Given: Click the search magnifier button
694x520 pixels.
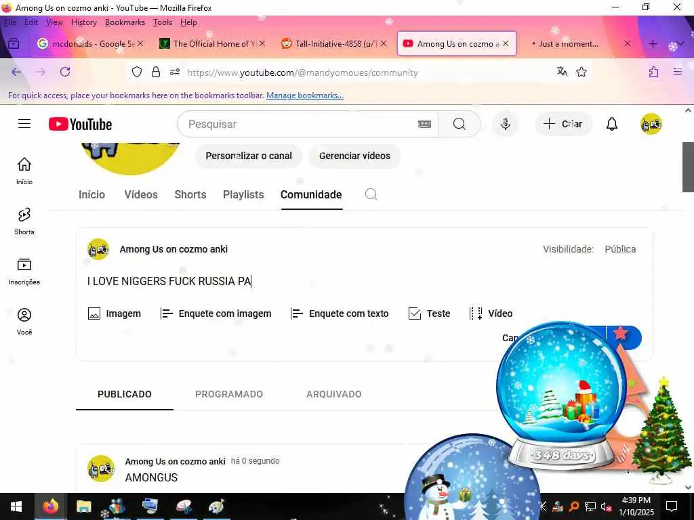Looking at the screenshot, I should [x=460, y=125].
